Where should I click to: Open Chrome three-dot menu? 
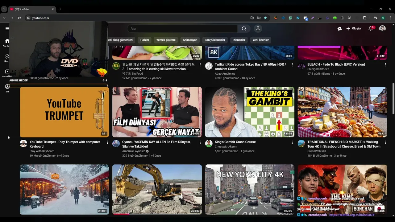(x=390, y=18)
